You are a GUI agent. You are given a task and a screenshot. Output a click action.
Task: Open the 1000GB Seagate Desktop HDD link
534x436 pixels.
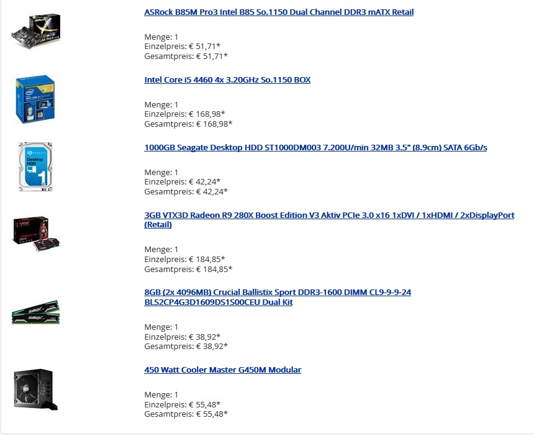315,147
